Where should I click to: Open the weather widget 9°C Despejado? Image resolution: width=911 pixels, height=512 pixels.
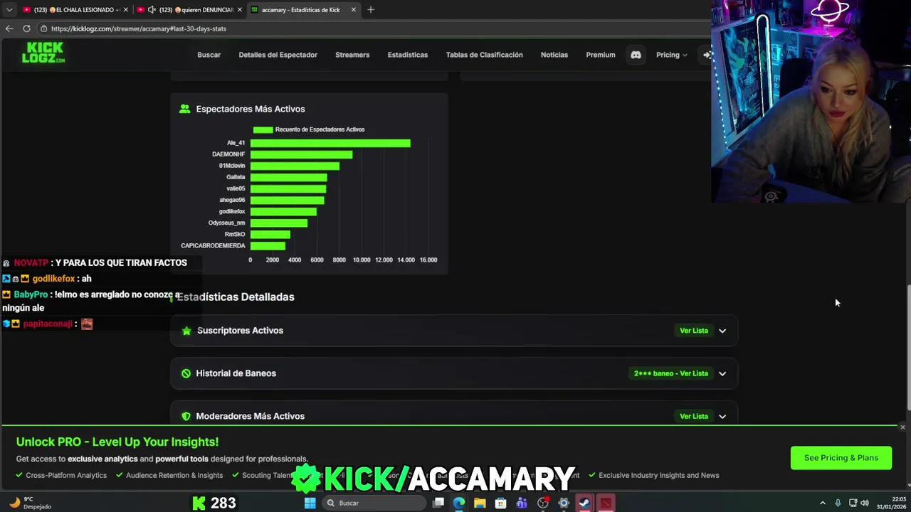(x=30, y=503)
